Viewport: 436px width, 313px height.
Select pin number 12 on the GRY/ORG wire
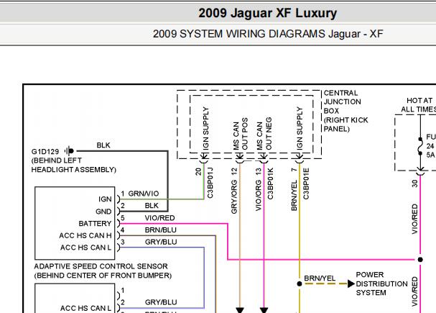pyautogui.click(x=234, y=172)
